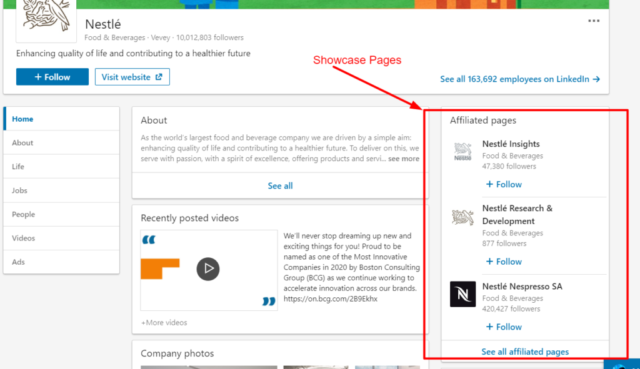Click the 10,012,803 followers text
Viewport: 640px width, 369px height.
210,37
